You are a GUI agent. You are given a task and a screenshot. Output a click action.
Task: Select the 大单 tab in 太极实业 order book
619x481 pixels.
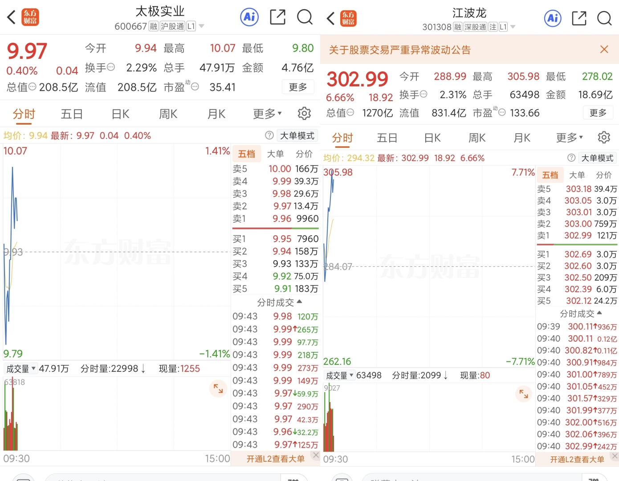[x=275, y=154]
